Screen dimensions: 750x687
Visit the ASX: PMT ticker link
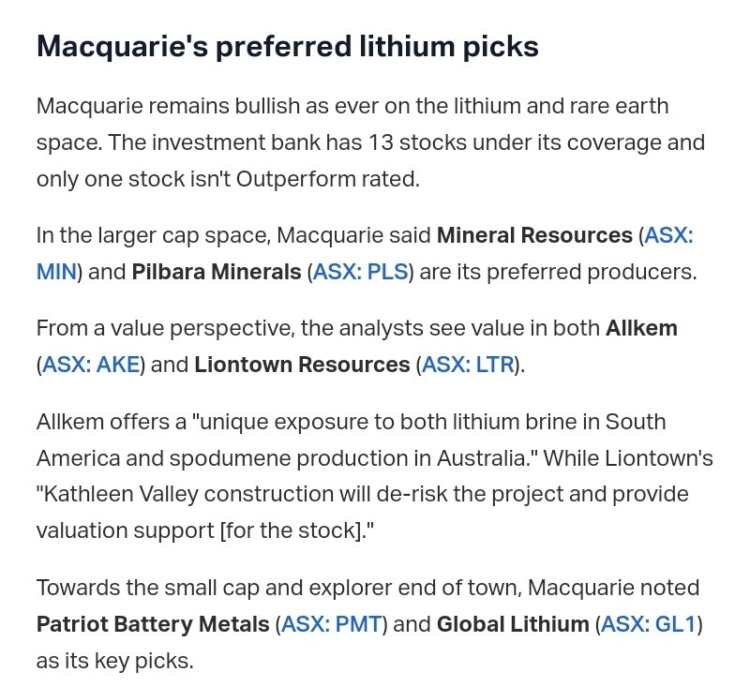[332, 624]
